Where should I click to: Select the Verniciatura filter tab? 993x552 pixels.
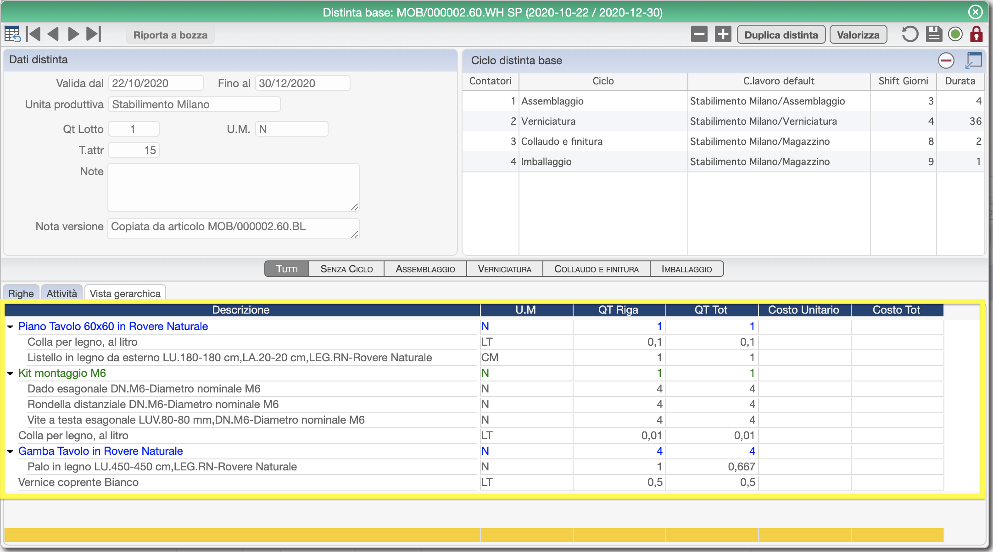click(x=505, y=269)
